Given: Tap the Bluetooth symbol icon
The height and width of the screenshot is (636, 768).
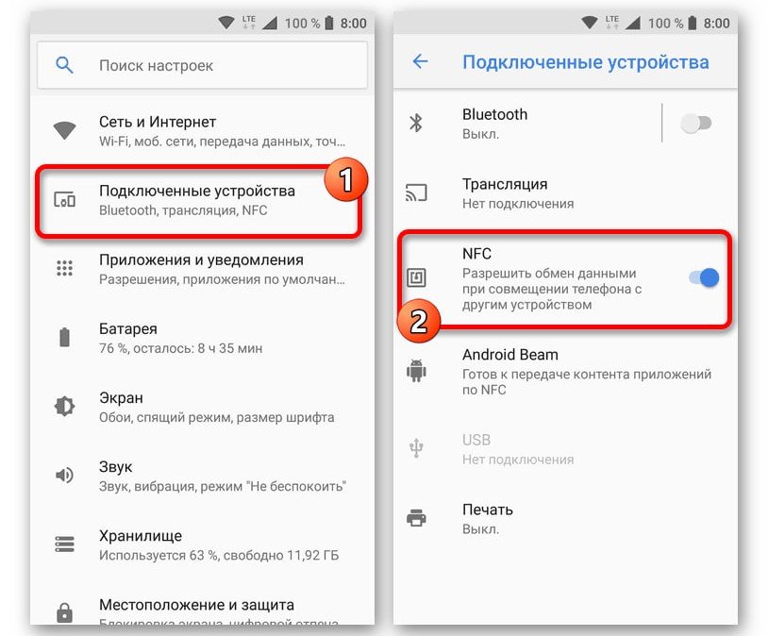Looking at the screenshot, I should pyautogui.click(x=416, y=123).
